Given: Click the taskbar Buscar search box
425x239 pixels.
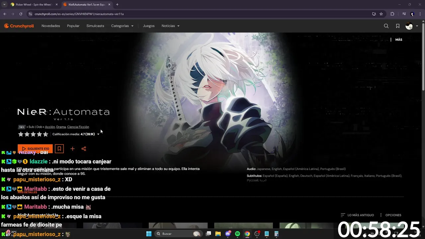Looking at the screenshot, I should [x=179, y=234].
